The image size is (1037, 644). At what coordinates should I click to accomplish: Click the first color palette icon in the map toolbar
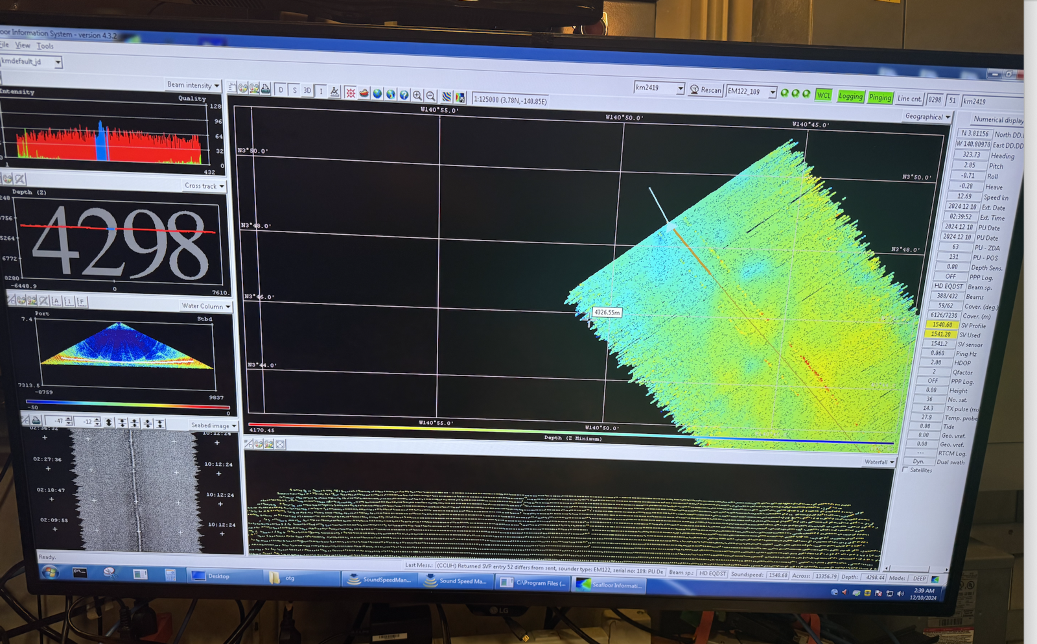(242, 88)
